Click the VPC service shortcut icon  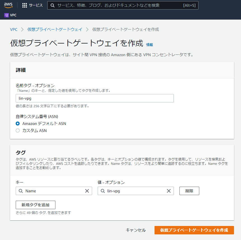coord(6,15)
